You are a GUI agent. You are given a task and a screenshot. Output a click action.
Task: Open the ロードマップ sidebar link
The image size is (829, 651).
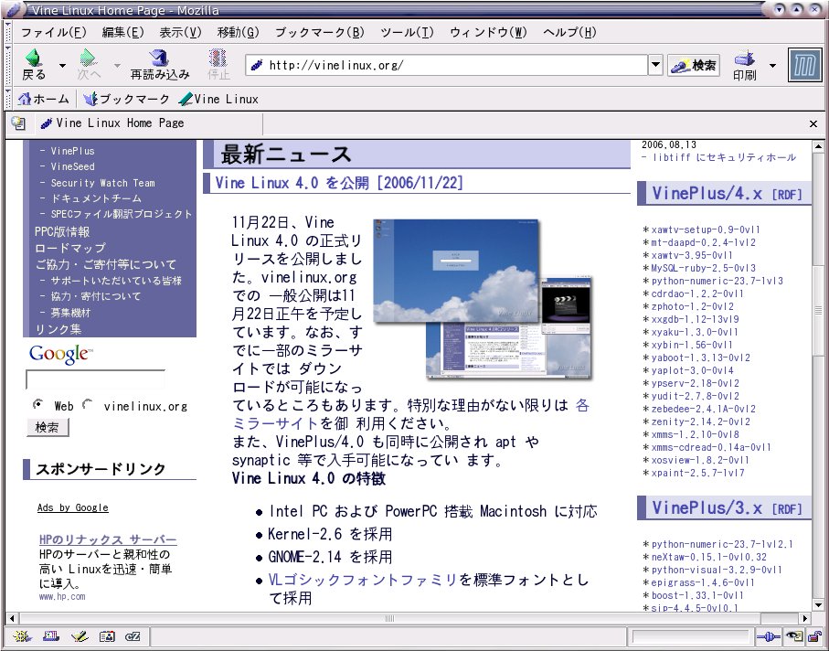coord(70,248)
